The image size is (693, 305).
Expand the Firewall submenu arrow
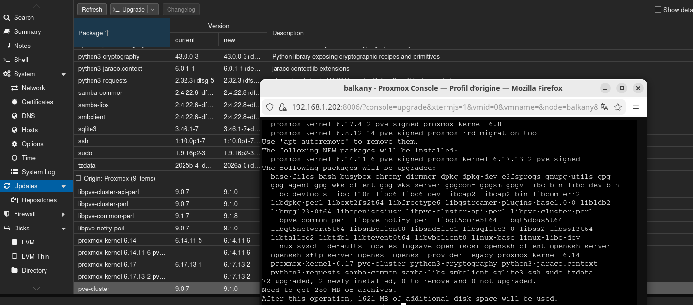pyautogui.click(x=63, y=214)
